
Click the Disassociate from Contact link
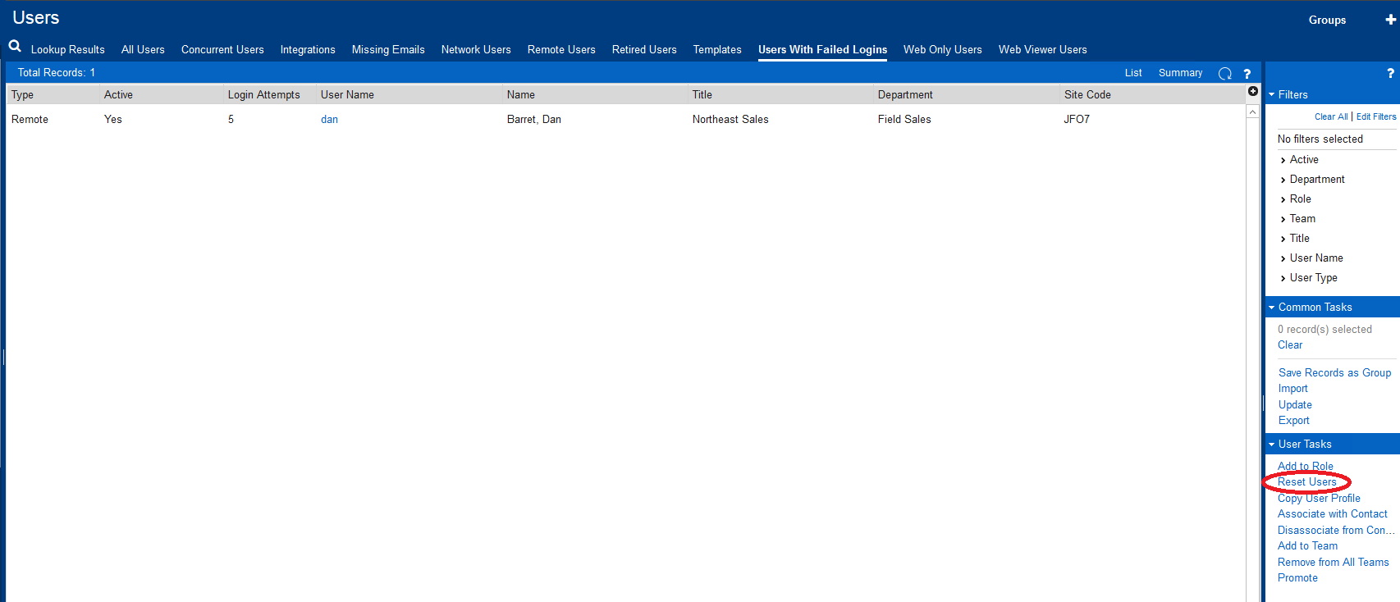click(1336, 531)
